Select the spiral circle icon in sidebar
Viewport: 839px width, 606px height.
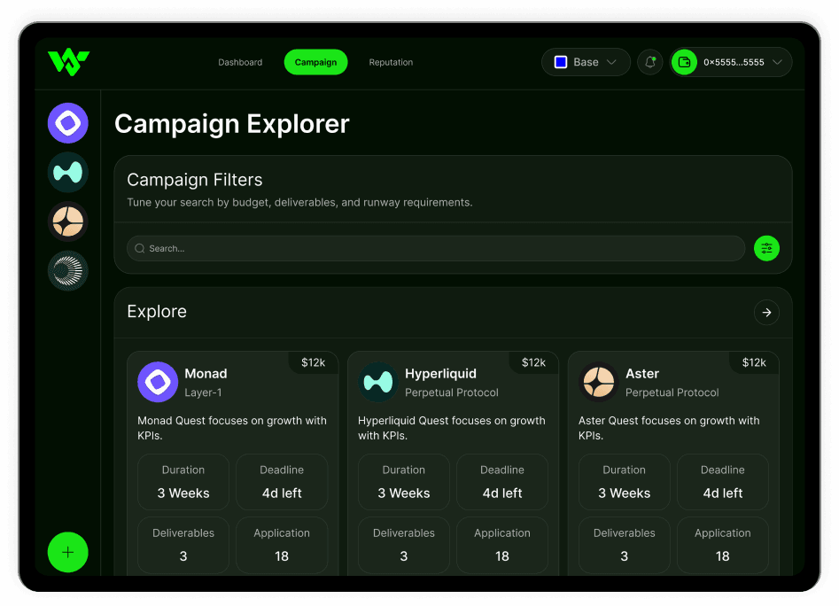tap(68, 271)
